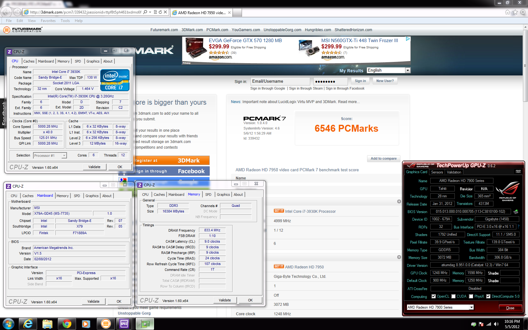Launch Google Chrome from taskbar

tap(67, 324)
